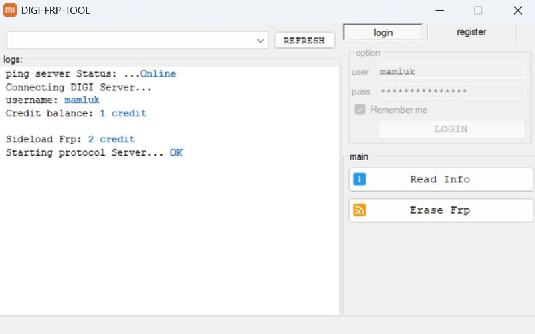Switch to the login tab
Image resolution: width=535 pixels, height=334 pixels.
point(383,32)
